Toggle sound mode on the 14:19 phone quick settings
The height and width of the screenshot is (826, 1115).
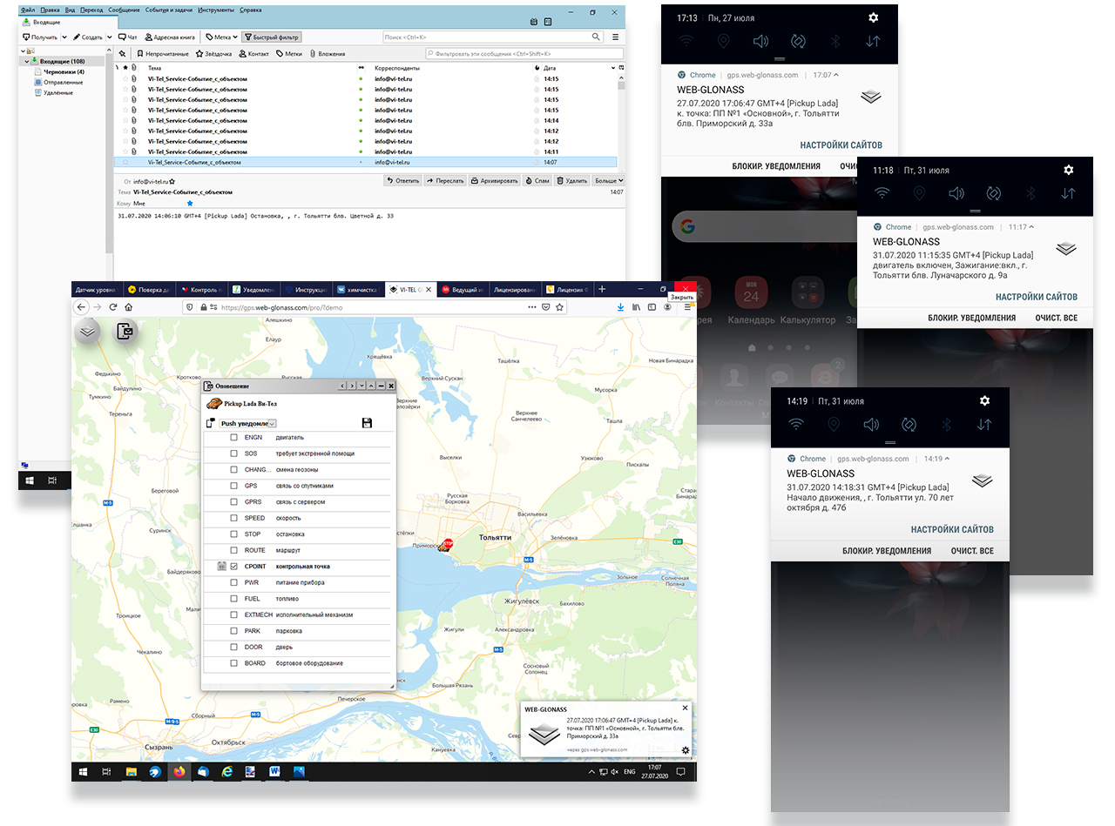(x=871, y=425)
